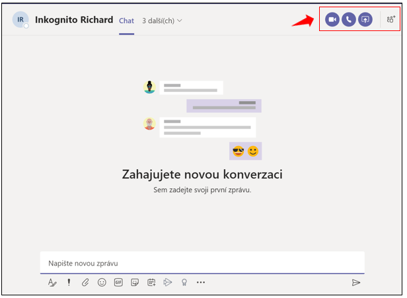Open the emoji picker
The width and height of the screenshot is (407, 298).
point(102,282)
